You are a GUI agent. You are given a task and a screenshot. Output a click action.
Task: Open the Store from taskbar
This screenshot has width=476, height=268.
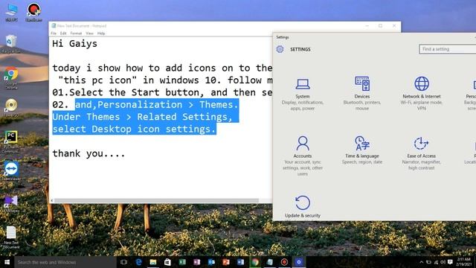click(167, 262)
